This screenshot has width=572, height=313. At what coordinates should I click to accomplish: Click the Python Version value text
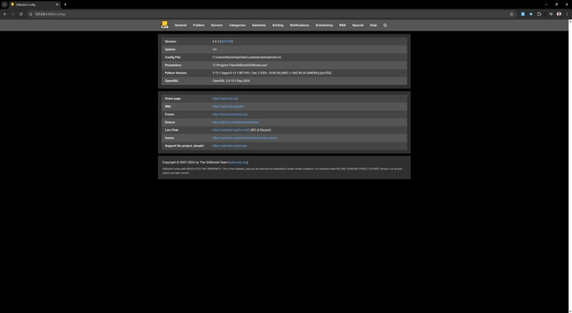pyautogui.click(x=272, y=73)
